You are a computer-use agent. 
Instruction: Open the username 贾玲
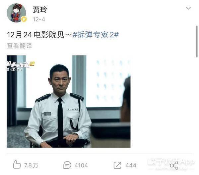tap(40, 10)
